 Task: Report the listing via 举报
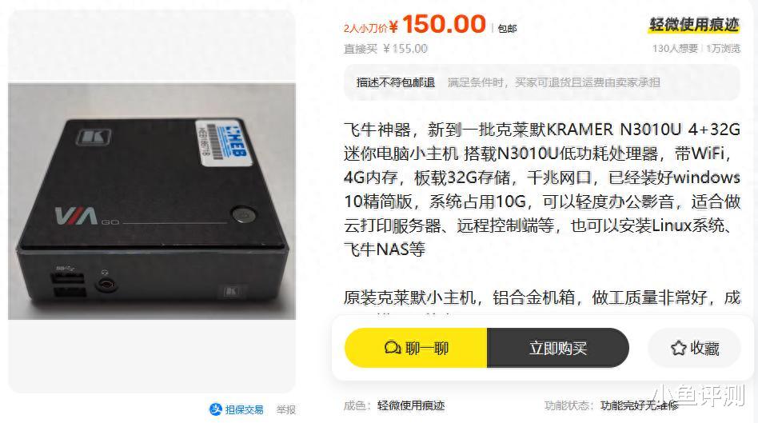tap(285, 410)
